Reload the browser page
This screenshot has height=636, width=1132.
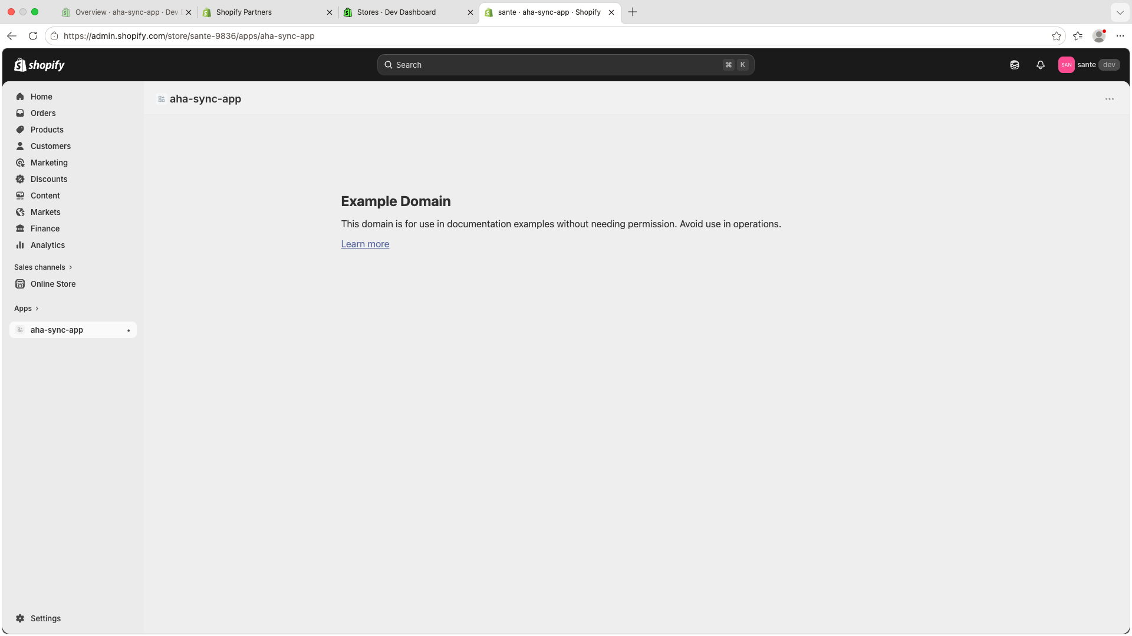pyautogui.click(x=33, y=36)
